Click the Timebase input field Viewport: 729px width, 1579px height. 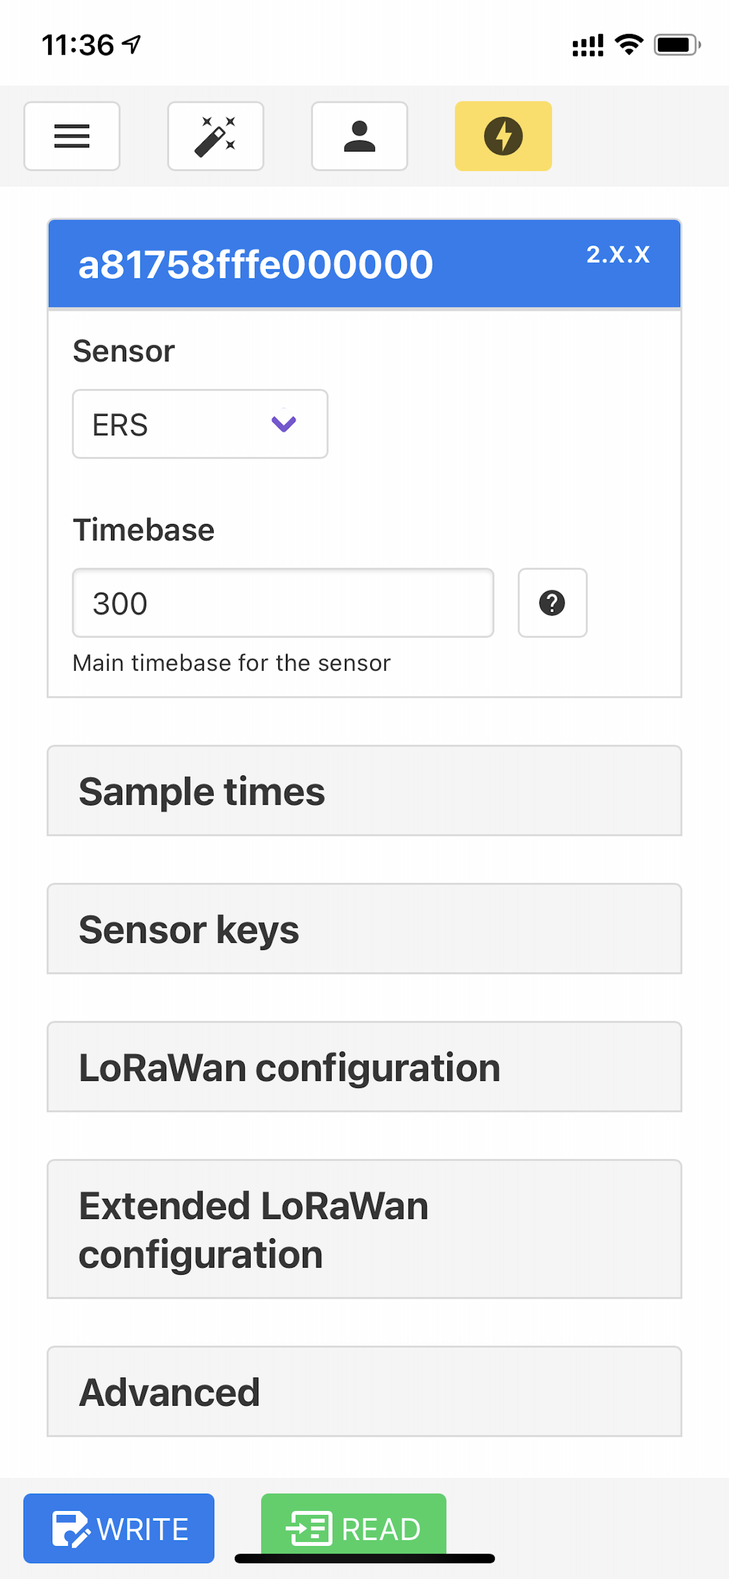[283, 603]
